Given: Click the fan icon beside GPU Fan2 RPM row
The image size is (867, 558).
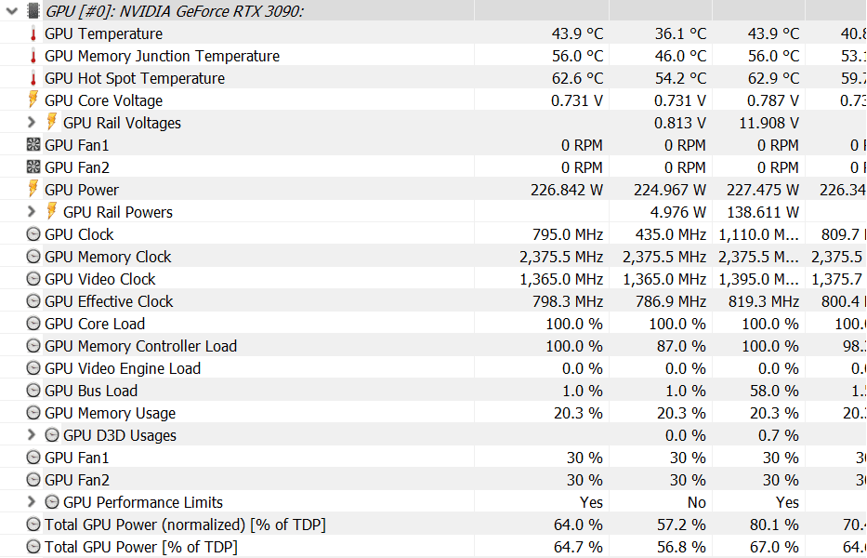Looking at the screenshot, I should 33,167.
